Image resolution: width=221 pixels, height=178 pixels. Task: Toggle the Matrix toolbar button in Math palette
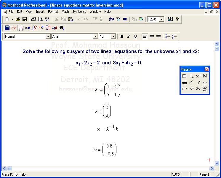point(21,28)
